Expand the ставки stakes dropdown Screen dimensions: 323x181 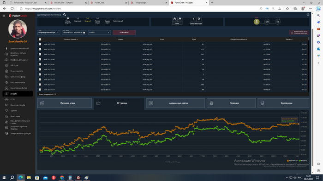100,33
